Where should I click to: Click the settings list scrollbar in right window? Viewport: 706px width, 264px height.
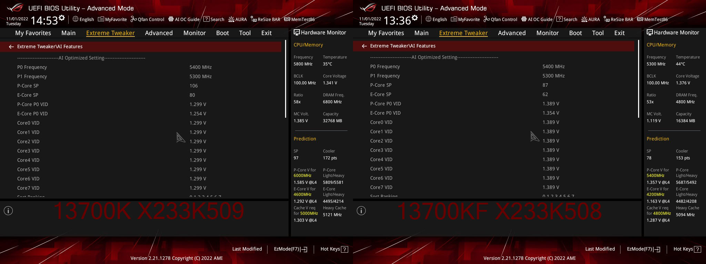click(x=639, y=79)
